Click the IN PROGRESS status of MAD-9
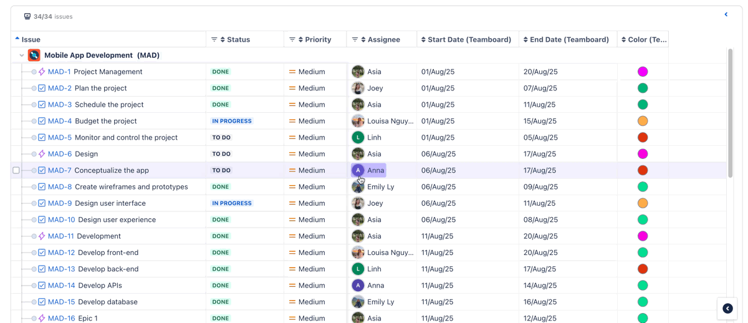 pyautogui.click(x=232, y=203)
